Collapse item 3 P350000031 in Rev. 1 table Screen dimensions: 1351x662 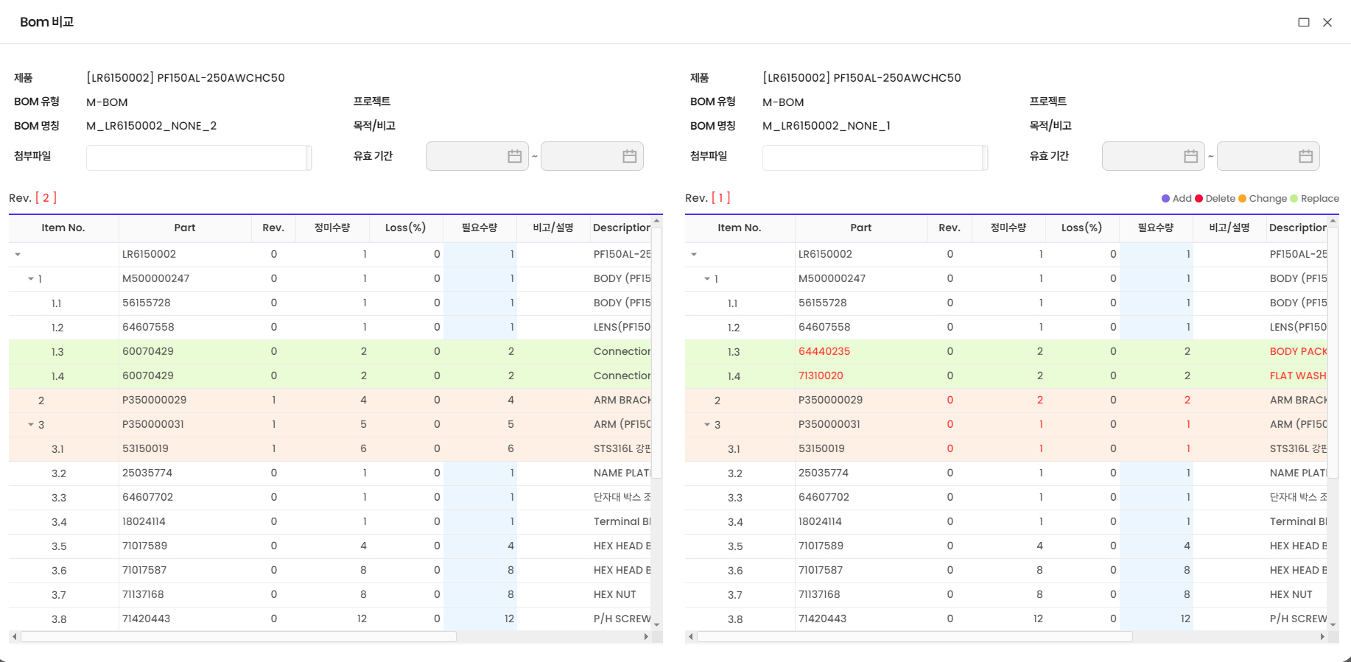pos(707,424)
